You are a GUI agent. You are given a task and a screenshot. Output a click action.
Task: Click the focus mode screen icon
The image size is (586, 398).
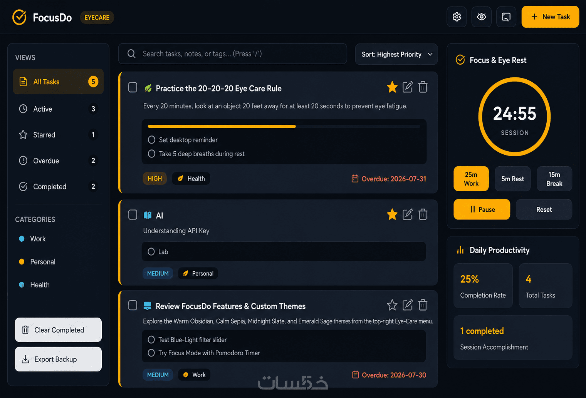(506, 17)
